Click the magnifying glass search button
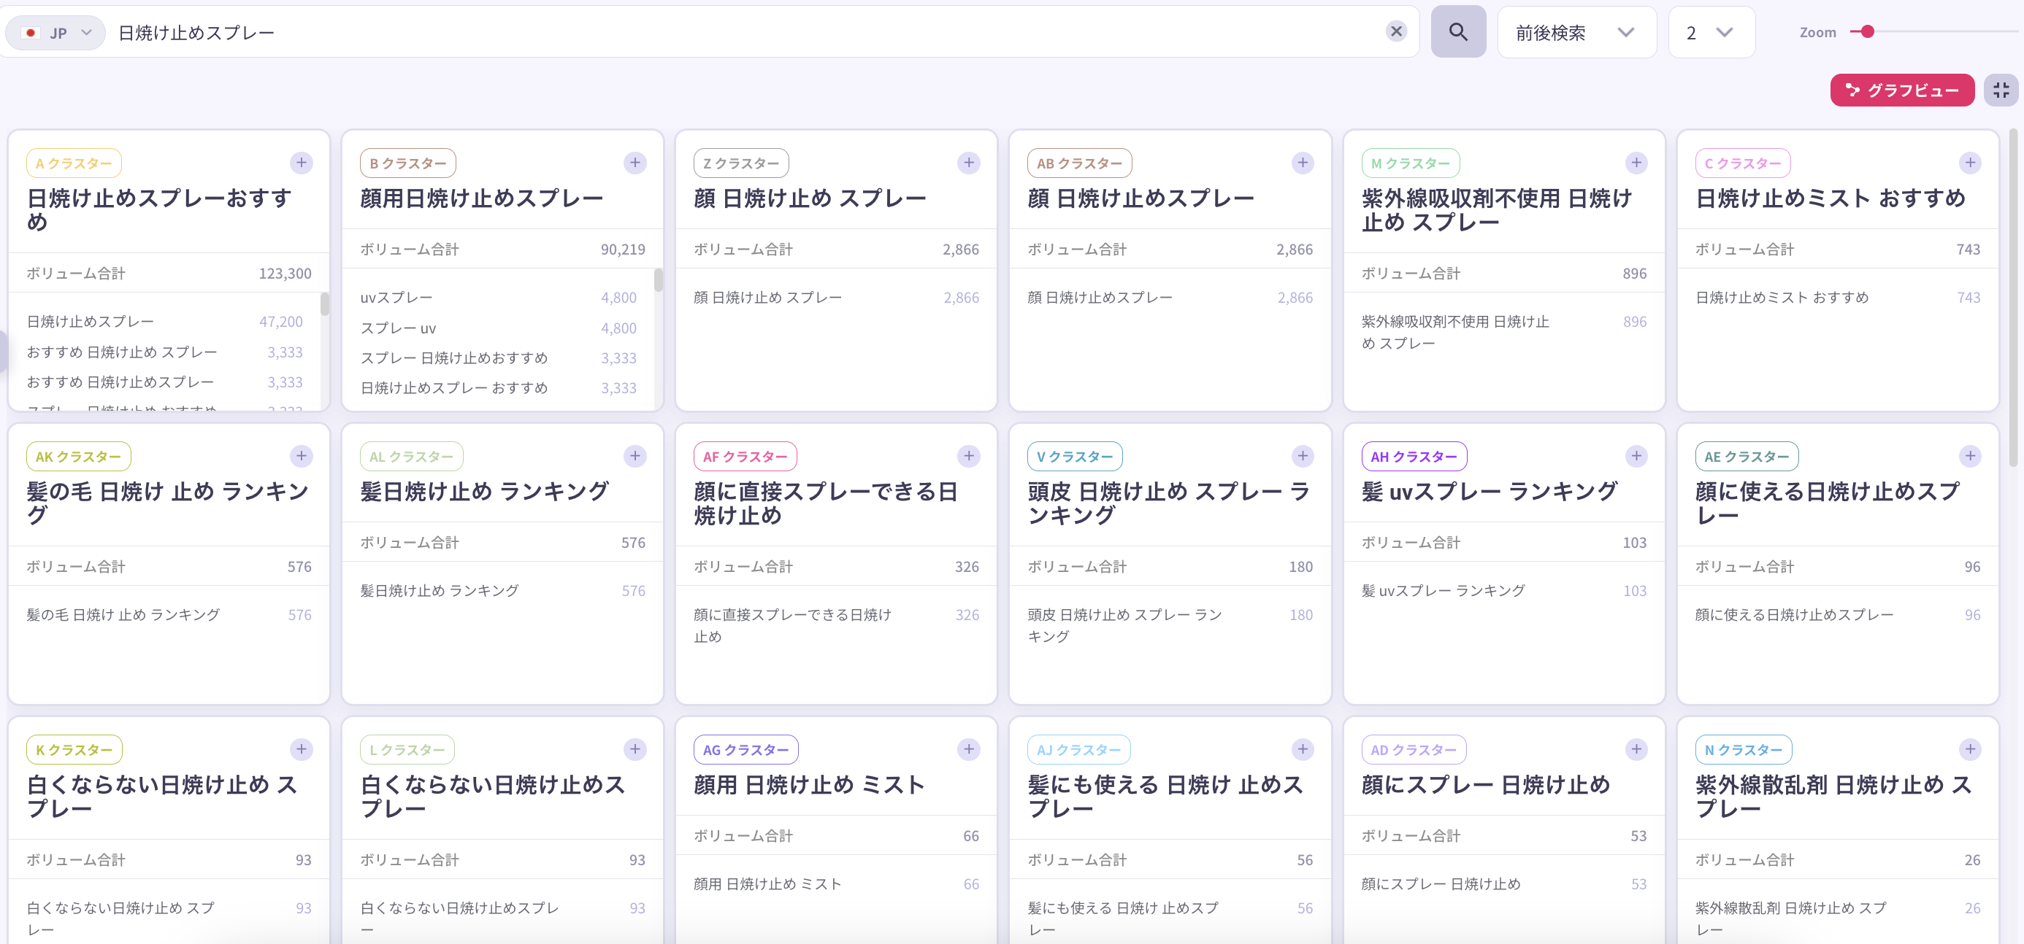The width and height of the screenshot is (2024, 944). 1457,32
